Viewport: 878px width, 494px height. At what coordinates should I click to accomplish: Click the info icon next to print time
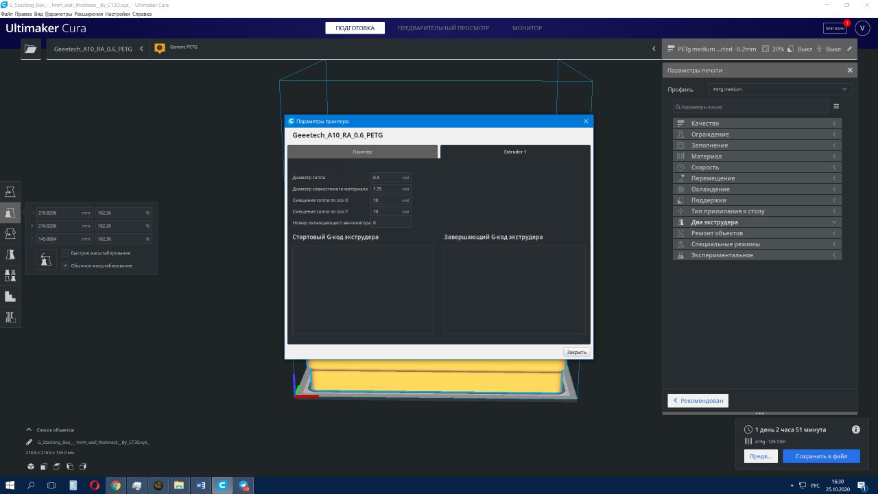855,430
